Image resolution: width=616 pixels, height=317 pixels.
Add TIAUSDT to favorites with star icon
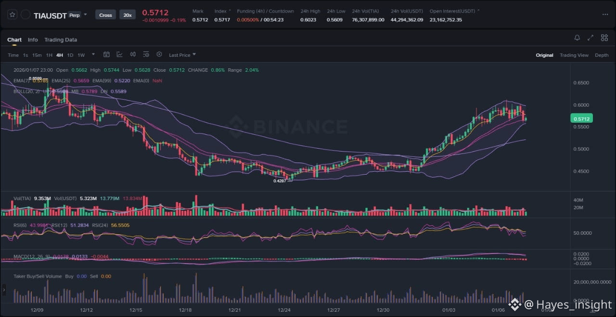pyautogui.click(x=13, y=15)
